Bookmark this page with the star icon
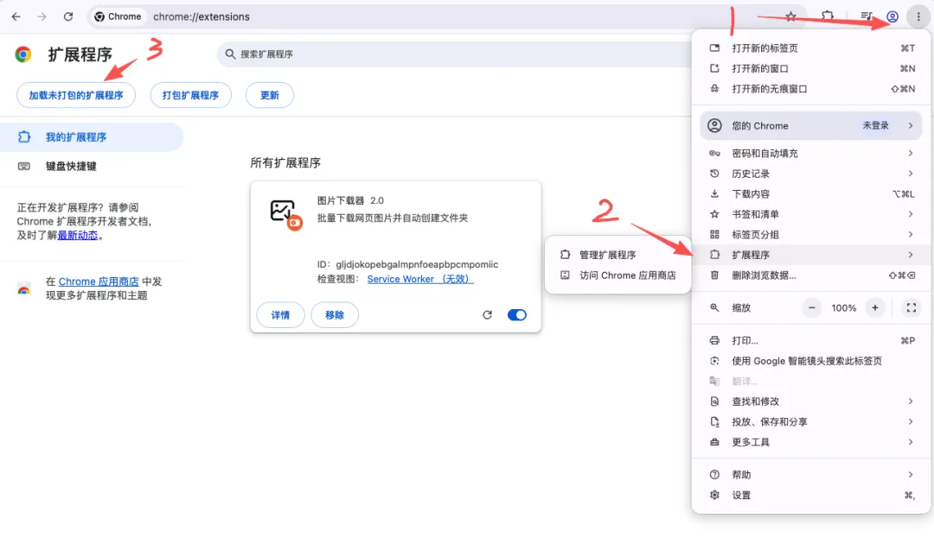The width and height of the screenshot is (934, 550). (790, 16)
